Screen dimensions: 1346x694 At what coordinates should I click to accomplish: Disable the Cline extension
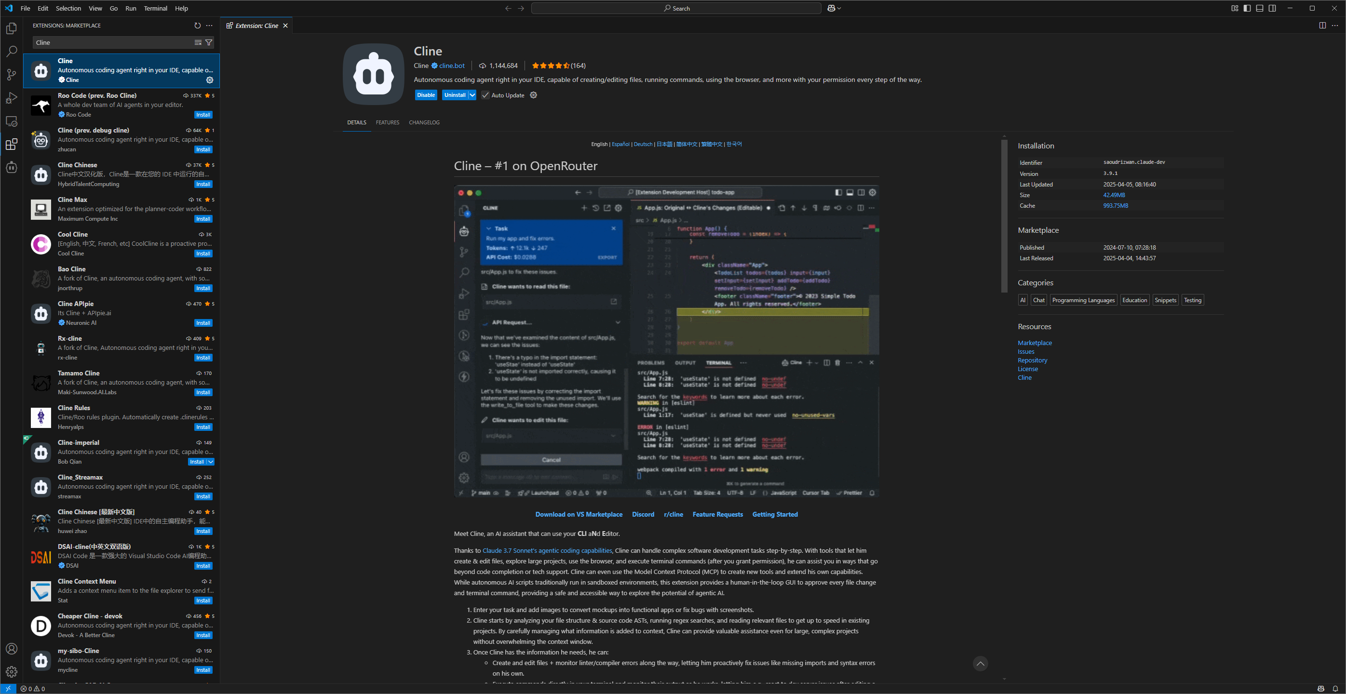[426, 95]
